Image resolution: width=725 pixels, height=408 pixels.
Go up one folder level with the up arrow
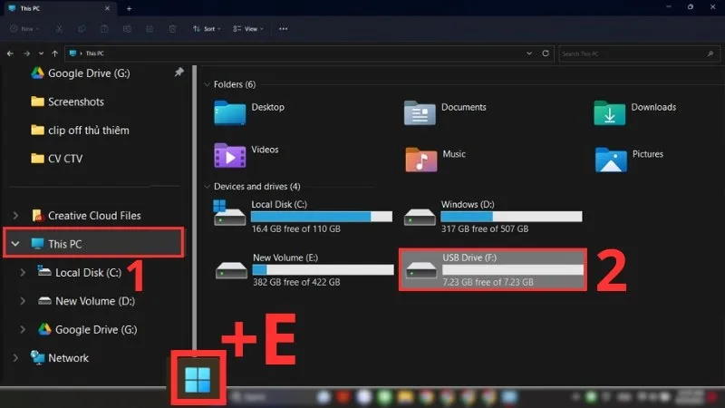[x=55, y=53]
